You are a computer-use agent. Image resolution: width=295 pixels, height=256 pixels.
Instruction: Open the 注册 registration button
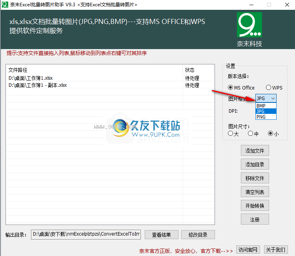(x=255, y=219)
